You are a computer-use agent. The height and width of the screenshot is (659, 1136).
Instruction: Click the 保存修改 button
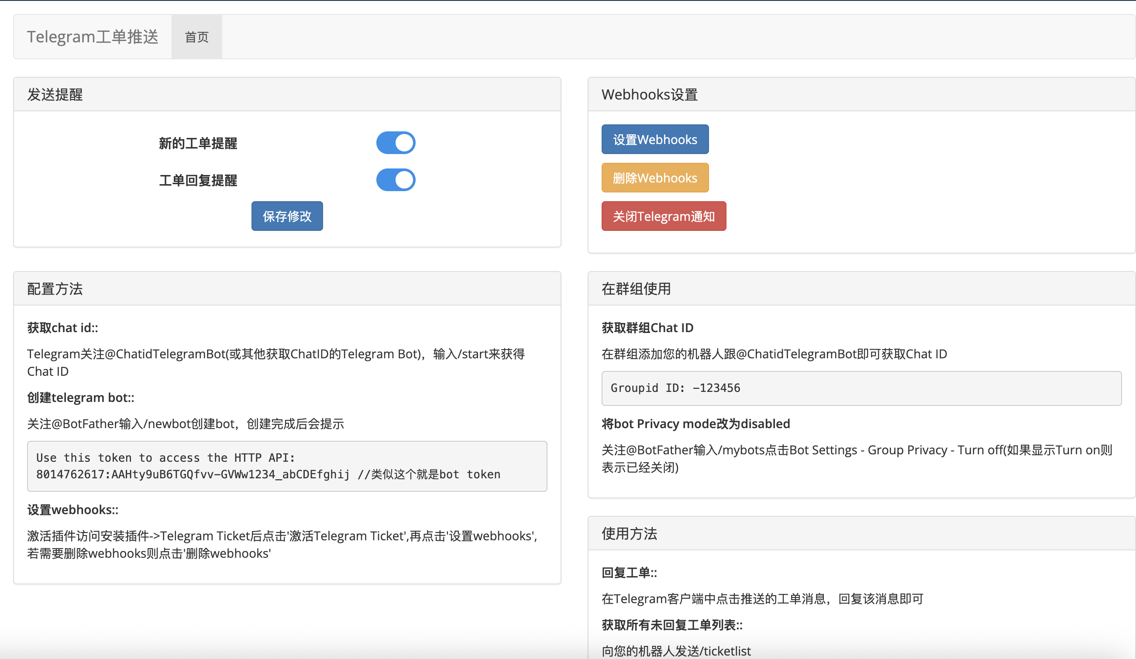point(287,216)
